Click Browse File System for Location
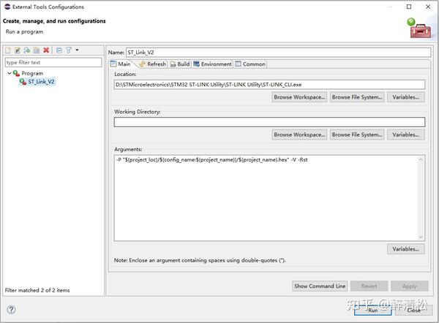Image resolution: width=439 pixels, height=323 pixels. [356, 97]
